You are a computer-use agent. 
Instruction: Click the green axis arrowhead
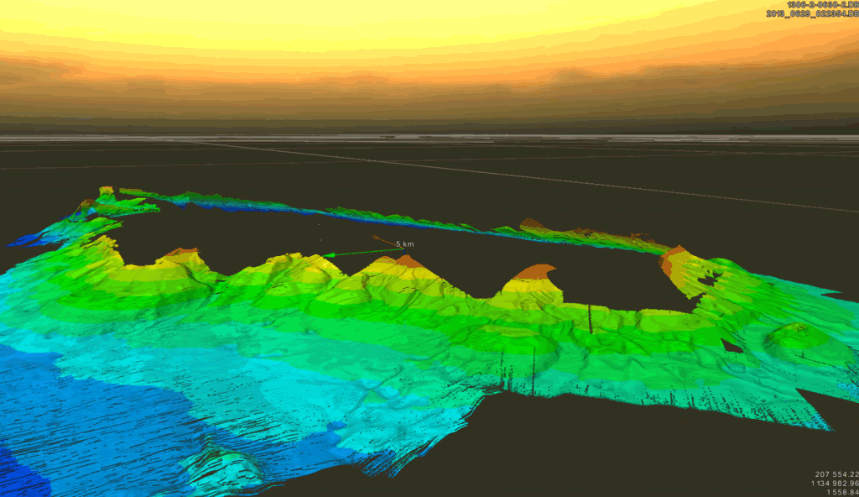[327, 254]
